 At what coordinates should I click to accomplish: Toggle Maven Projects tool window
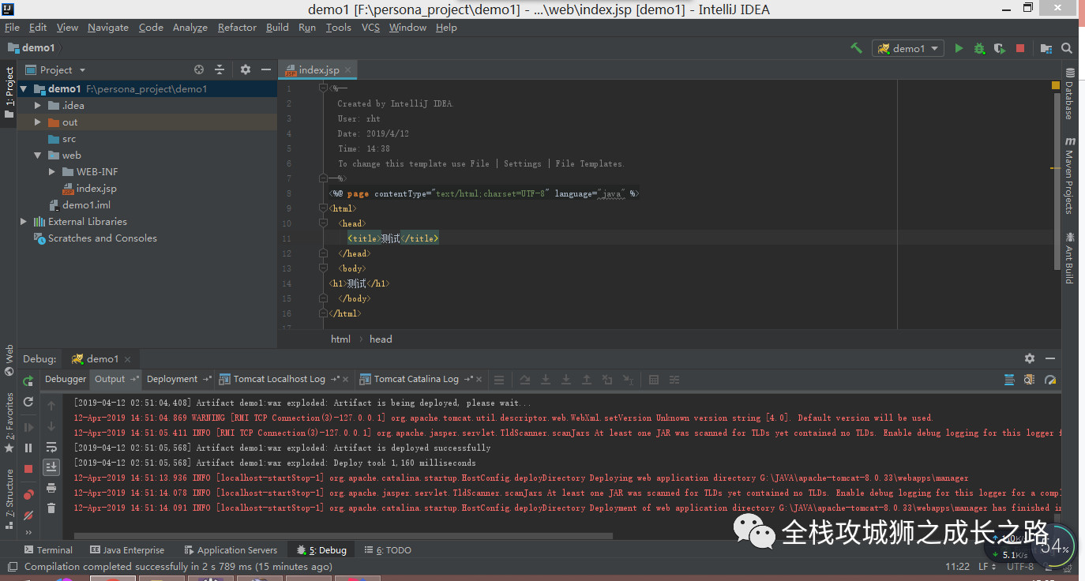[1070, 175]
